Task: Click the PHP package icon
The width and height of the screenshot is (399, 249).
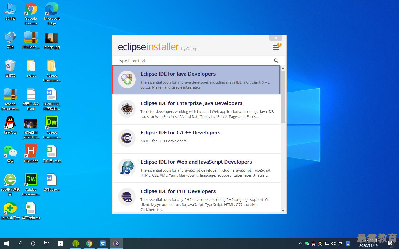Action: 127,197
